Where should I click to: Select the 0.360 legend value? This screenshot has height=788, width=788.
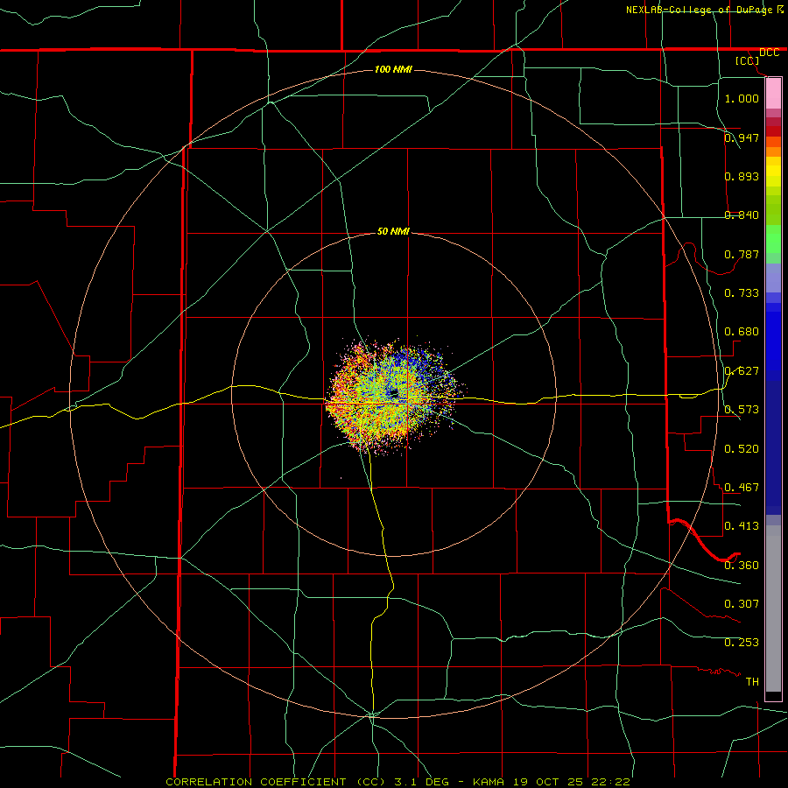pyautogui.click(x=742, y=566)
